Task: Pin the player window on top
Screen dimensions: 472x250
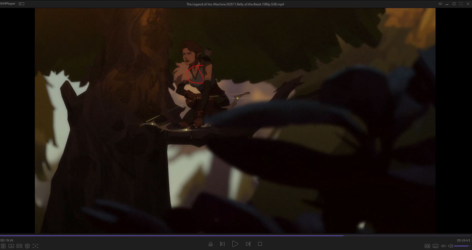Action: coord(440,4)
